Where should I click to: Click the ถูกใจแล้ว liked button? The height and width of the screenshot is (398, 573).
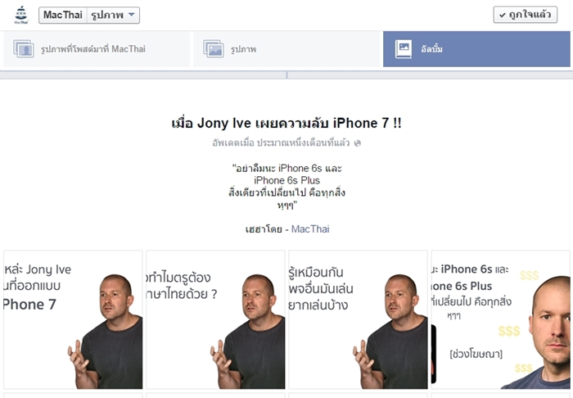pyautogui.click(x=526, y=15)
